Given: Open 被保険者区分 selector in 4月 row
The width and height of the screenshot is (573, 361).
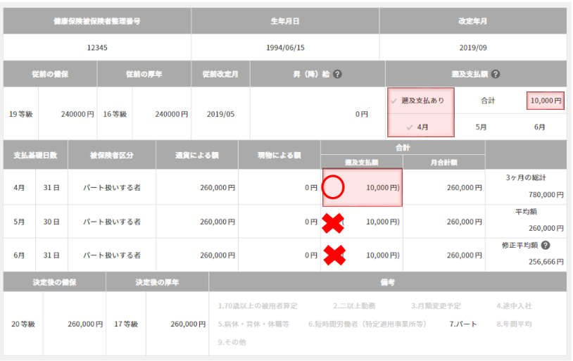Looking at the screenshot, I should tap(111, 188).
